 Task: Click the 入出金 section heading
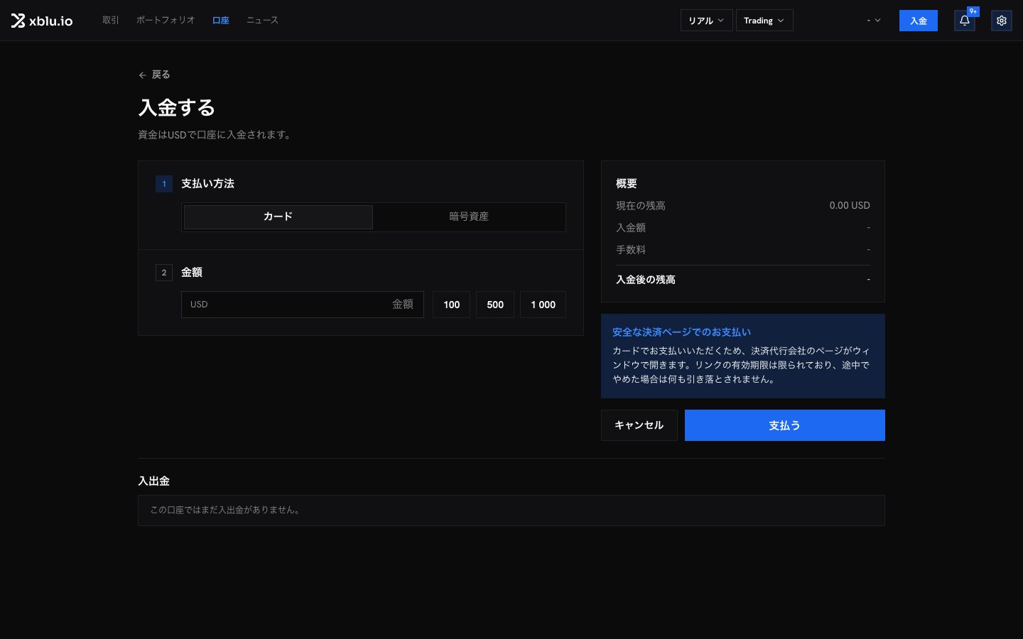(154, 481)
